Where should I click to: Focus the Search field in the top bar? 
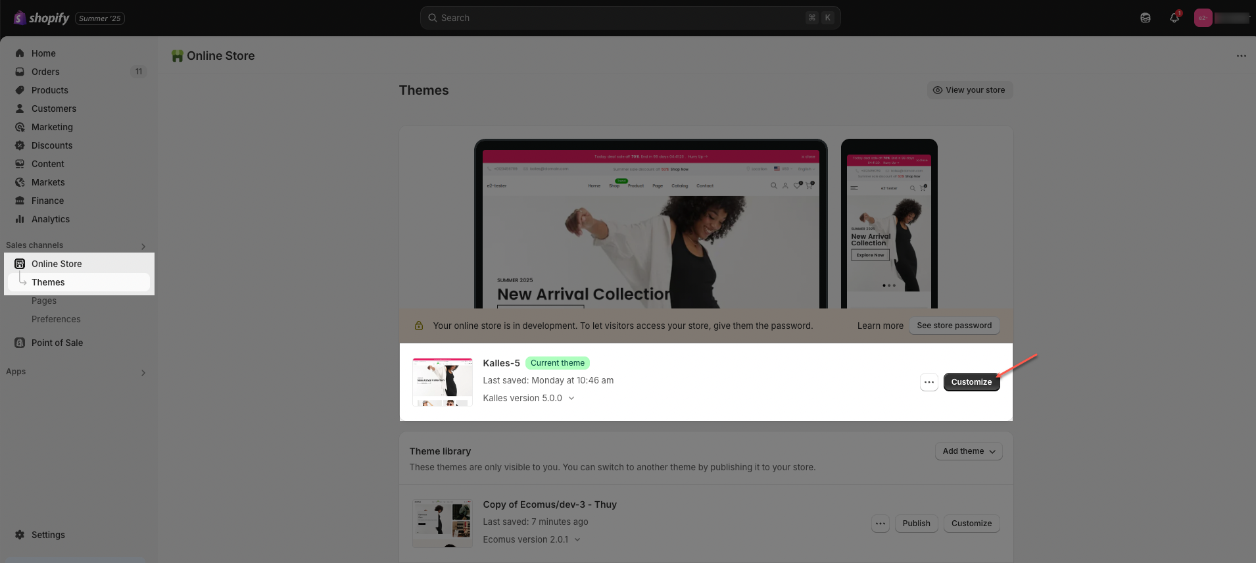tap(630, 18)
